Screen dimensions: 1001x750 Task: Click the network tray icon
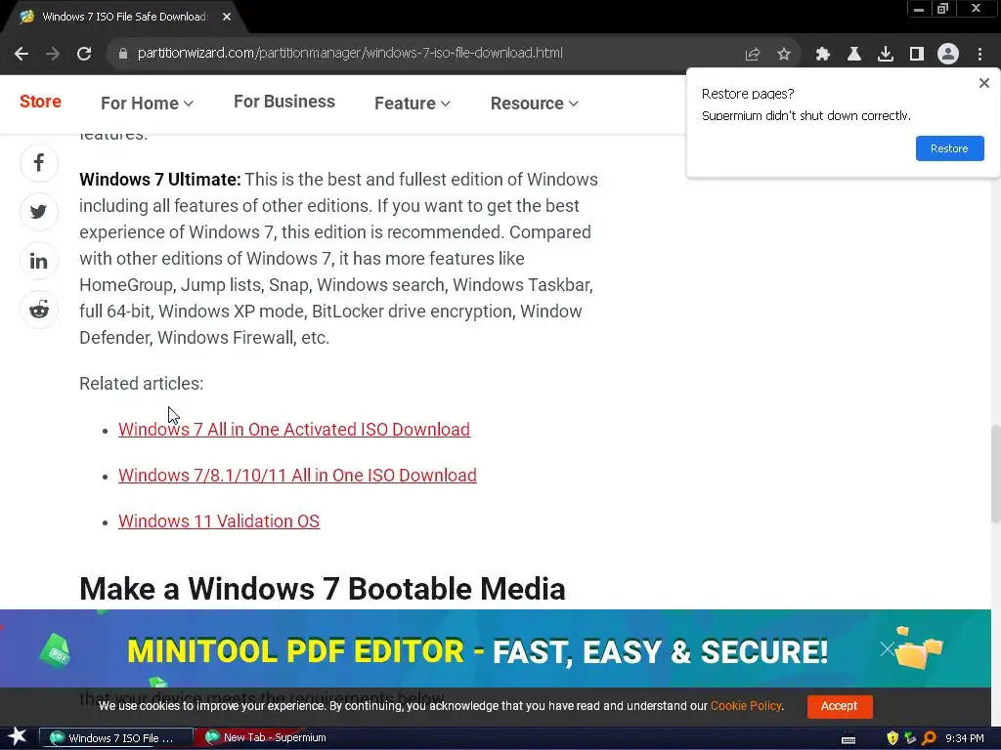click(910, 738)
